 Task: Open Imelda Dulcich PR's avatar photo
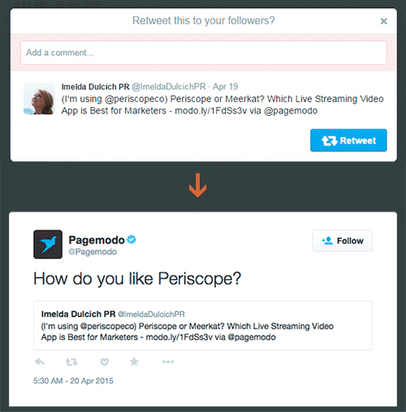pos(39,99)
